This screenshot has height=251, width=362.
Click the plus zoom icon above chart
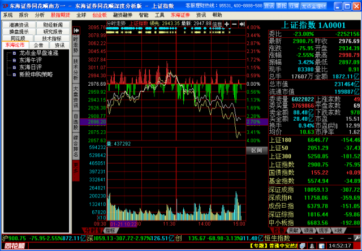pos(227,24)
